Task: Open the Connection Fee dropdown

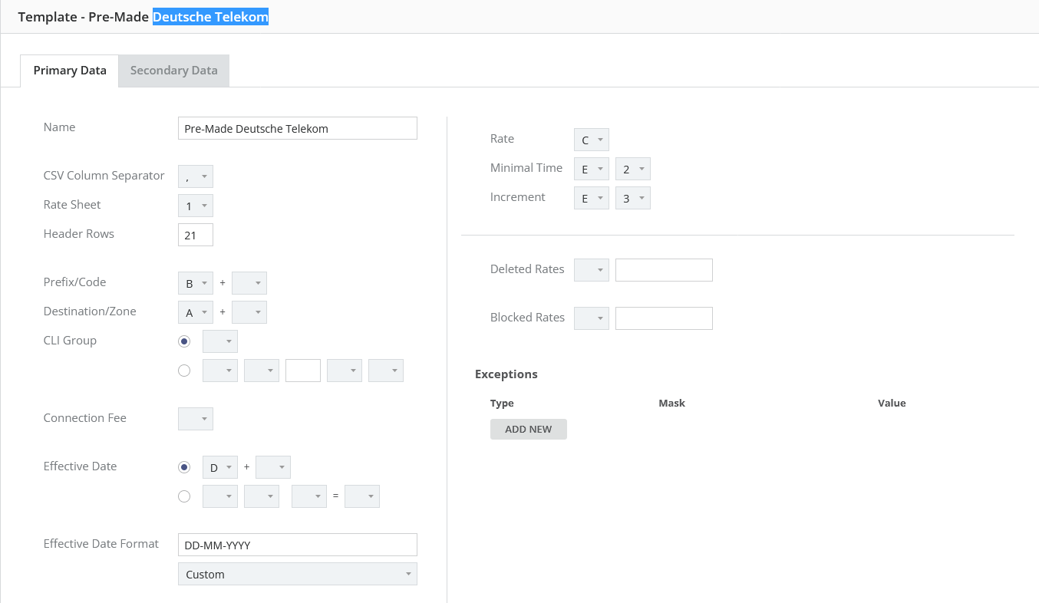Action: [196, 419]
